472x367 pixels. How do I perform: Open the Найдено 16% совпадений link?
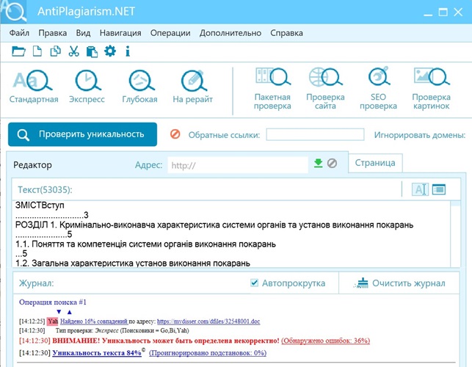(x=94, y=321)
